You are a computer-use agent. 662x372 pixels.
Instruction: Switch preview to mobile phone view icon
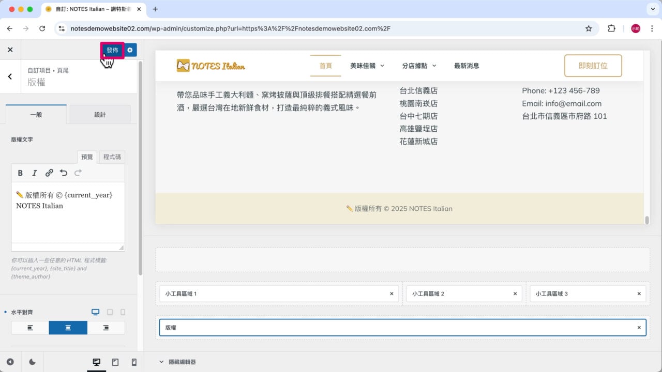coord(133,362)
